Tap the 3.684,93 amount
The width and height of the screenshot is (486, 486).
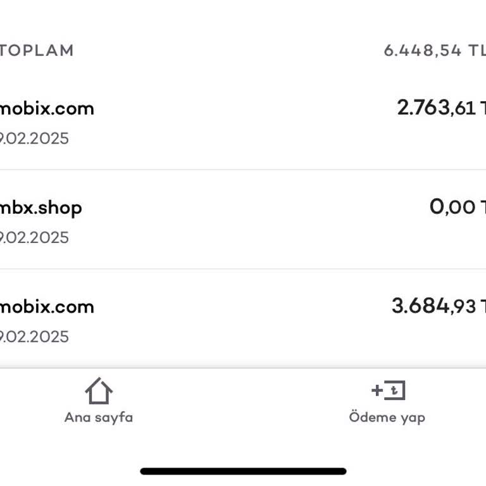click(x=434, y=306)
